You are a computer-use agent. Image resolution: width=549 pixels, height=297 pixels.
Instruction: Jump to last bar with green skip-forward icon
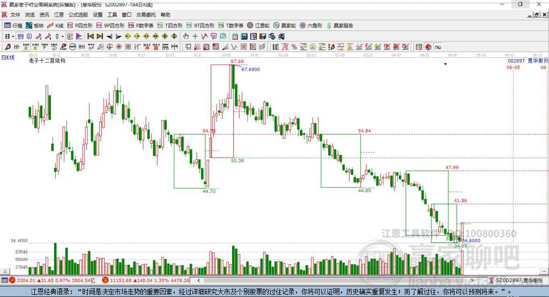tap(100, 36)
